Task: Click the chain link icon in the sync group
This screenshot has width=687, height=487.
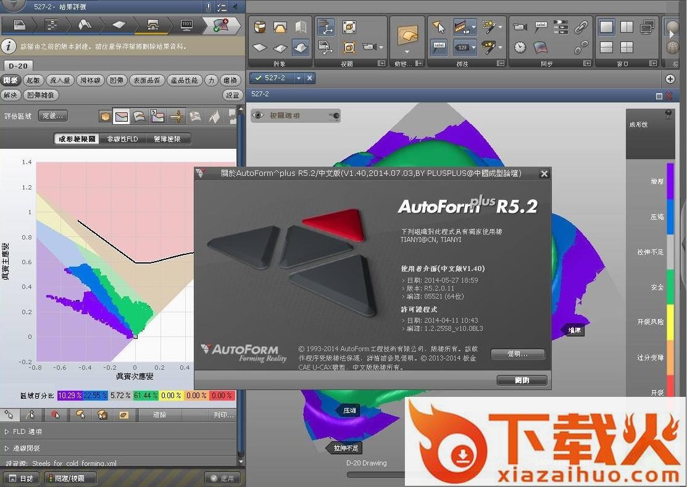Action: (581, 27)
